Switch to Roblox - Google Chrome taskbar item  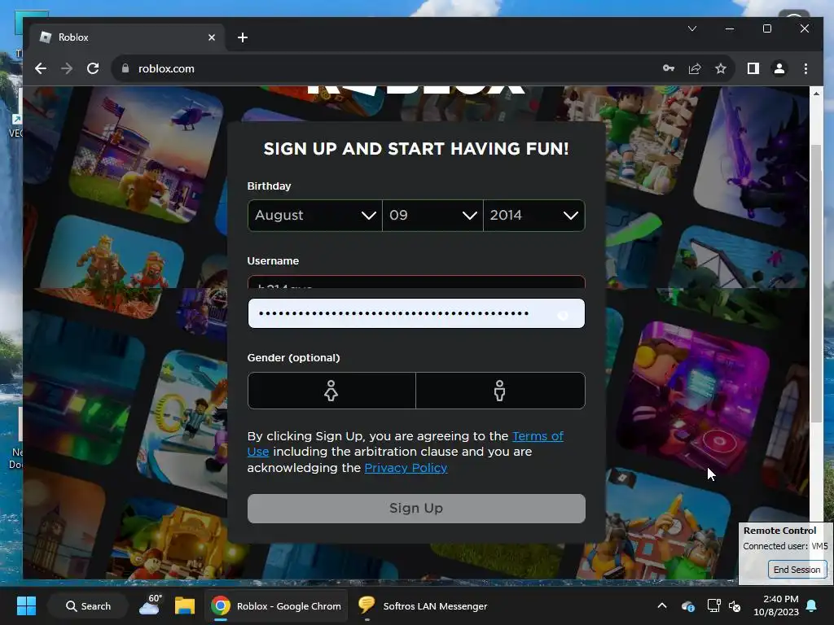276,605
